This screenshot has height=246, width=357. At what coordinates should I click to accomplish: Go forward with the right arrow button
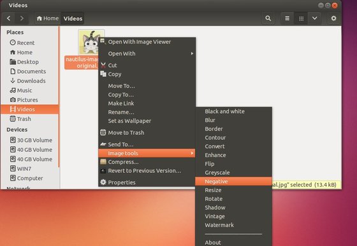pyautogui.click(x=22, y=18)
